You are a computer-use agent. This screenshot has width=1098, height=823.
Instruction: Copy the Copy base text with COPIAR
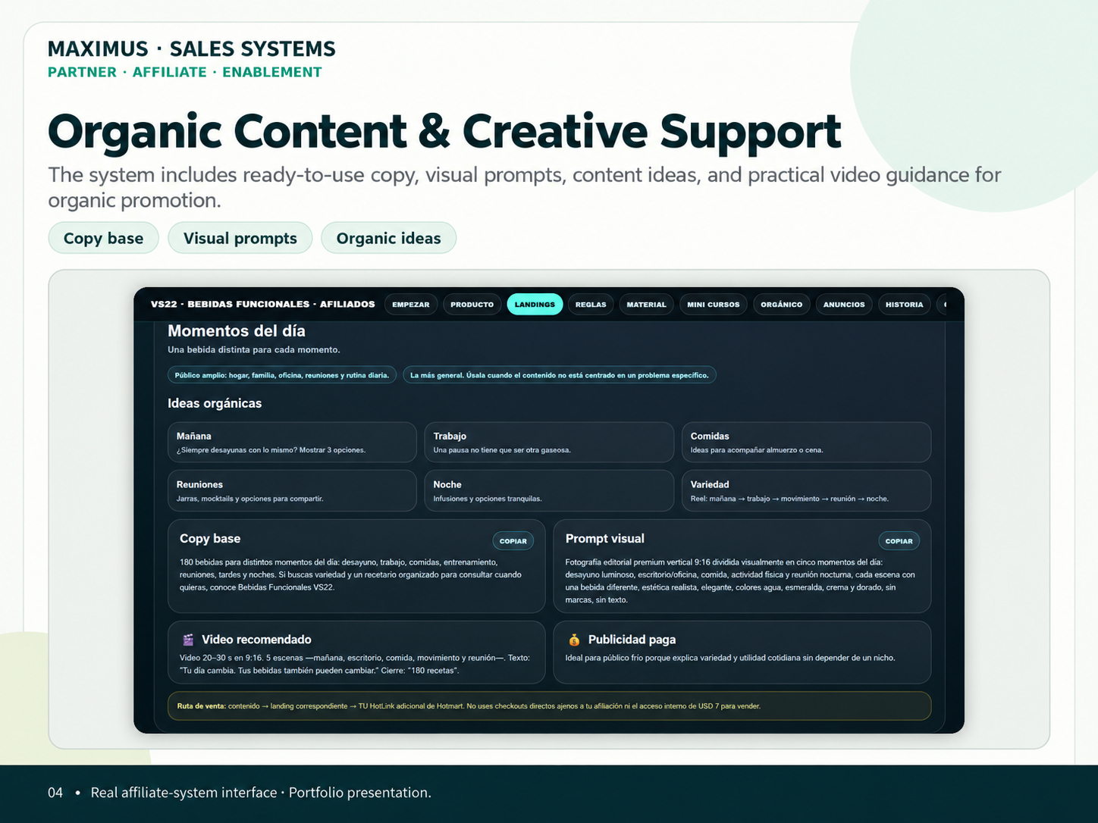click(513, 541)
